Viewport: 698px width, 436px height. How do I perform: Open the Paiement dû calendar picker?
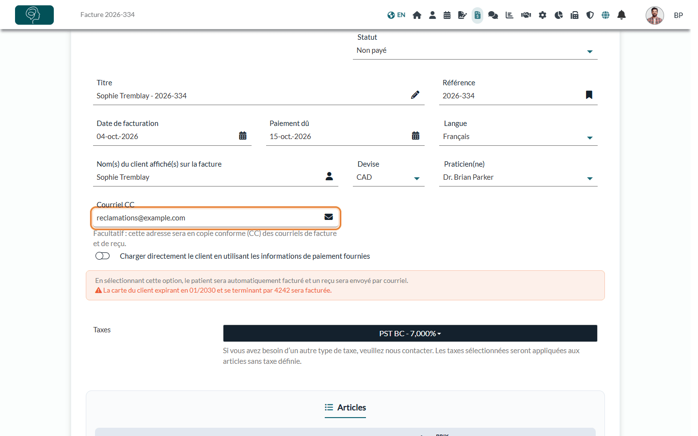415,136
